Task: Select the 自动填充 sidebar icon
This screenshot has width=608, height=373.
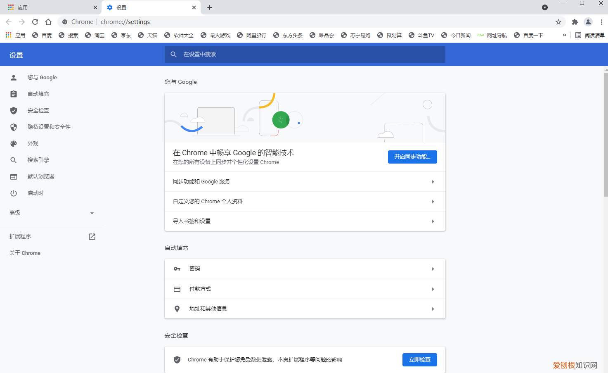Action: tap(14, 94)
